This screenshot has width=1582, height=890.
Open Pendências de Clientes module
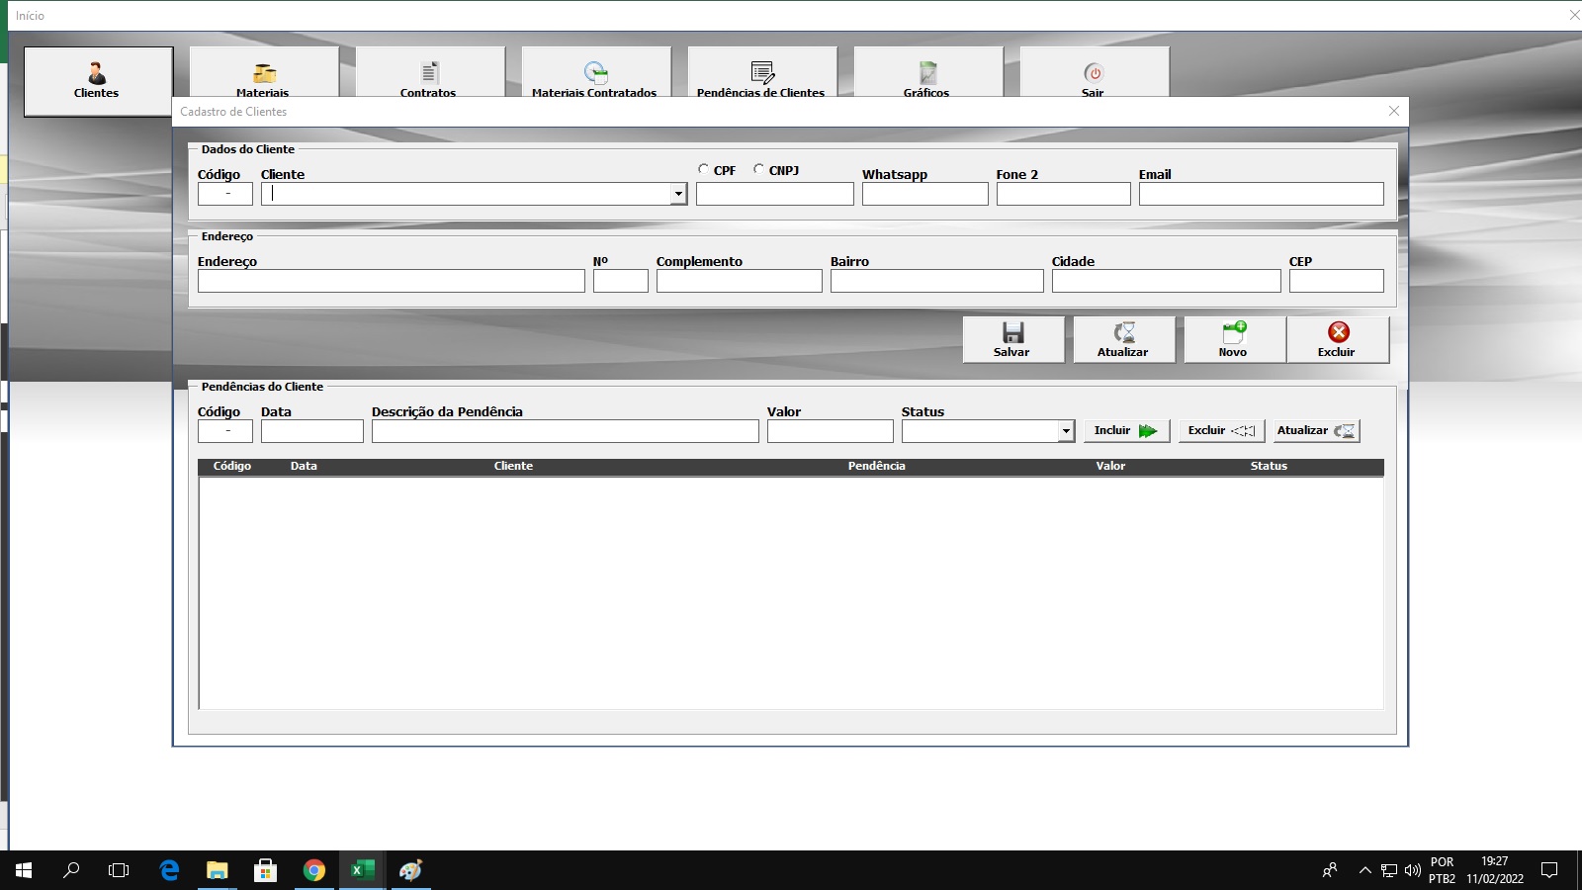(x=761, y=72)
